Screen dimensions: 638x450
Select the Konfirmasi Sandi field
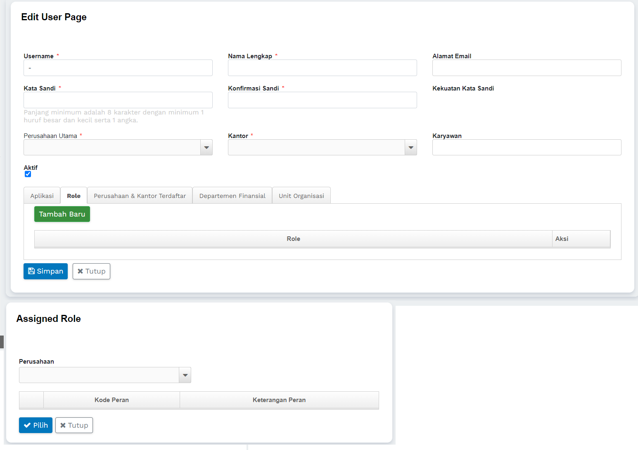[x=322, y=100]
